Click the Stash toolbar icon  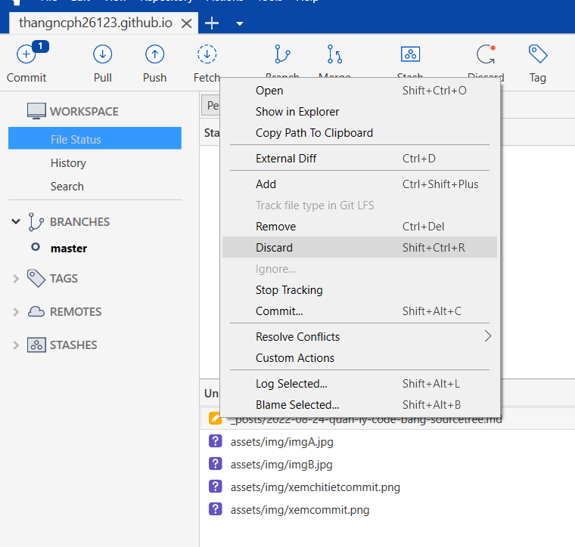pos(410,54)
